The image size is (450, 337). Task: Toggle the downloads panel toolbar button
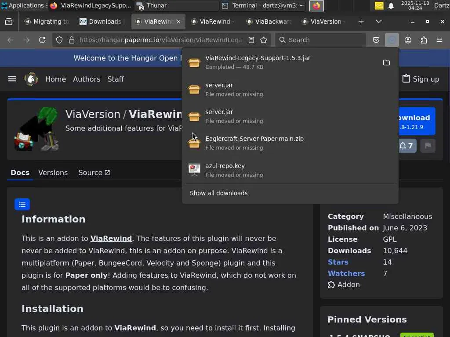[x=392, y=40]
